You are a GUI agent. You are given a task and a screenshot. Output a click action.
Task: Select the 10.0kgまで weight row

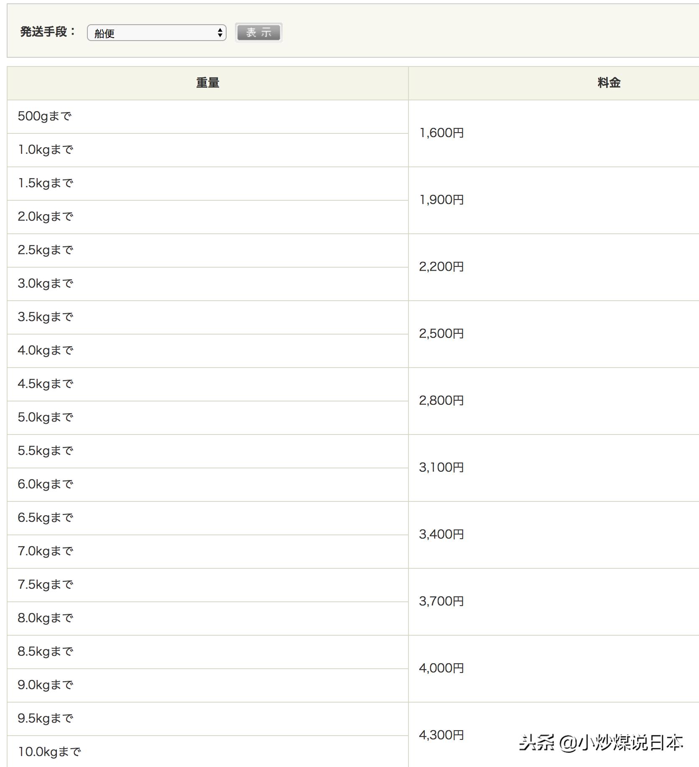point(49,752)
